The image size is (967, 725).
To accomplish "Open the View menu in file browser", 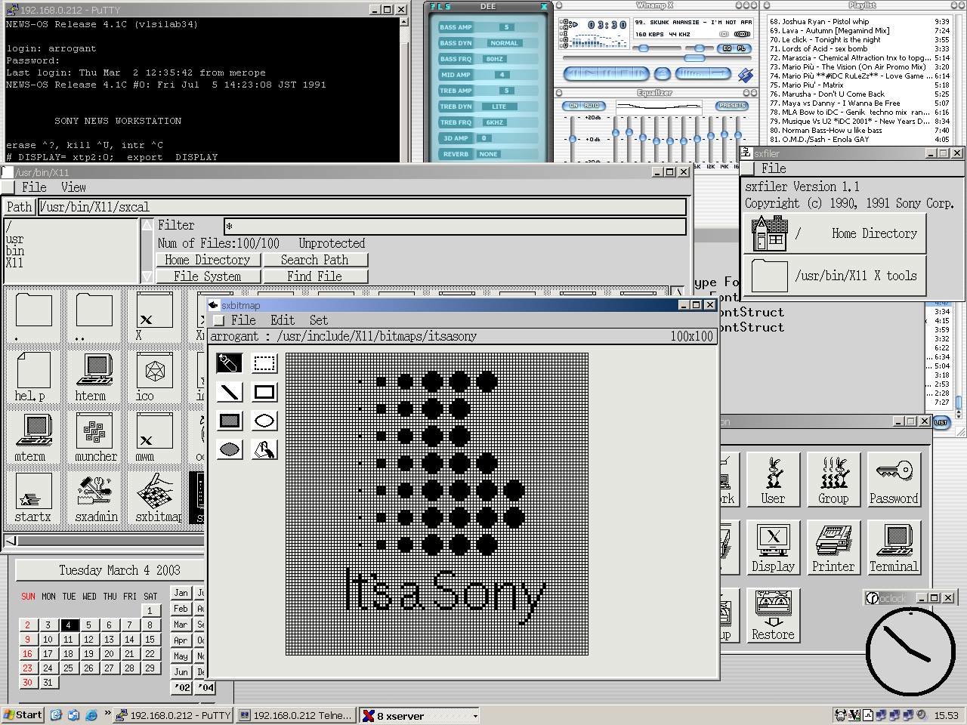I will click(73, 187).
